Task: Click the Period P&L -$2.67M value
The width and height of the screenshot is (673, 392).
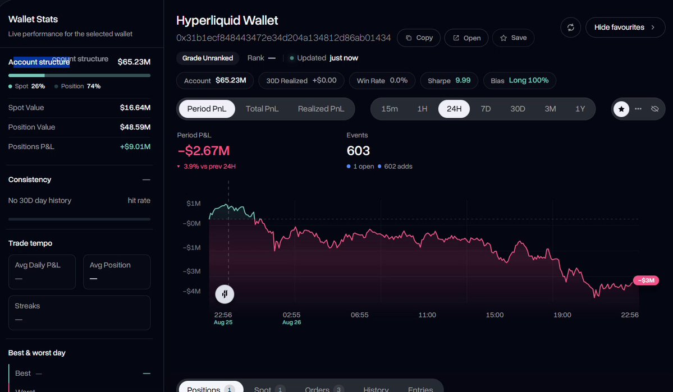Action: (x=203, y=150)
